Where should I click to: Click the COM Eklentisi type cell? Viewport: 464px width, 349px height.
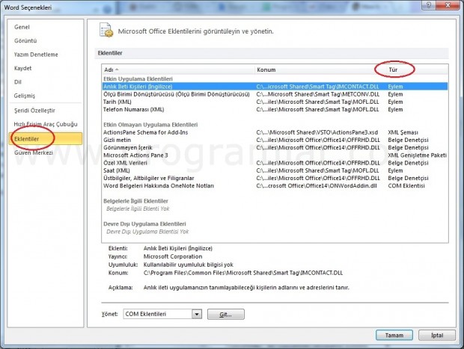(406, 186)
